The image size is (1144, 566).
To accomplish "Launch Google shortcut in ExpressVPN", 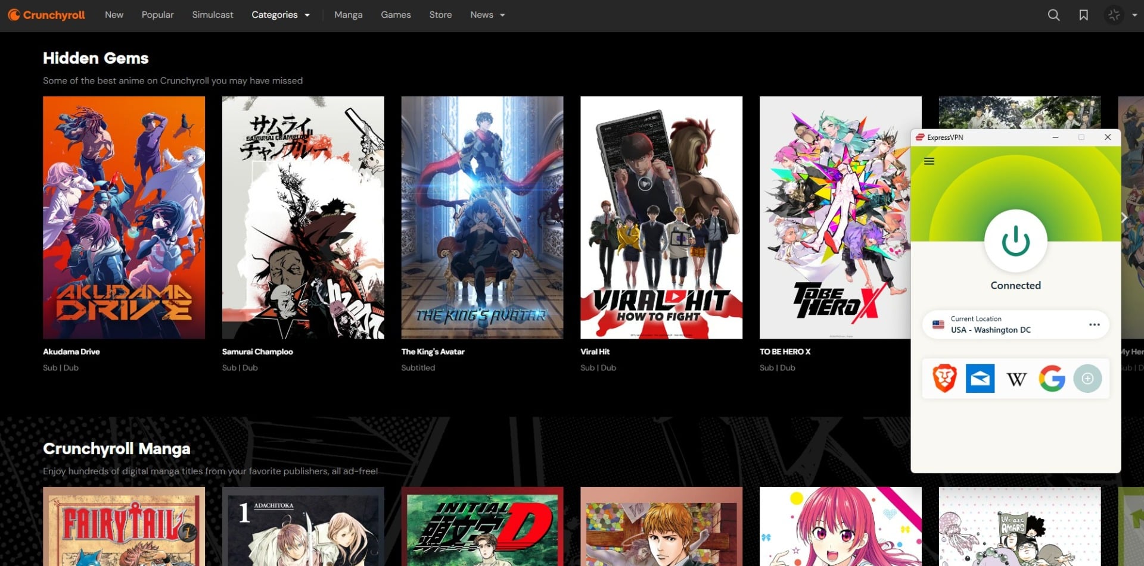I will point(1052,379).
